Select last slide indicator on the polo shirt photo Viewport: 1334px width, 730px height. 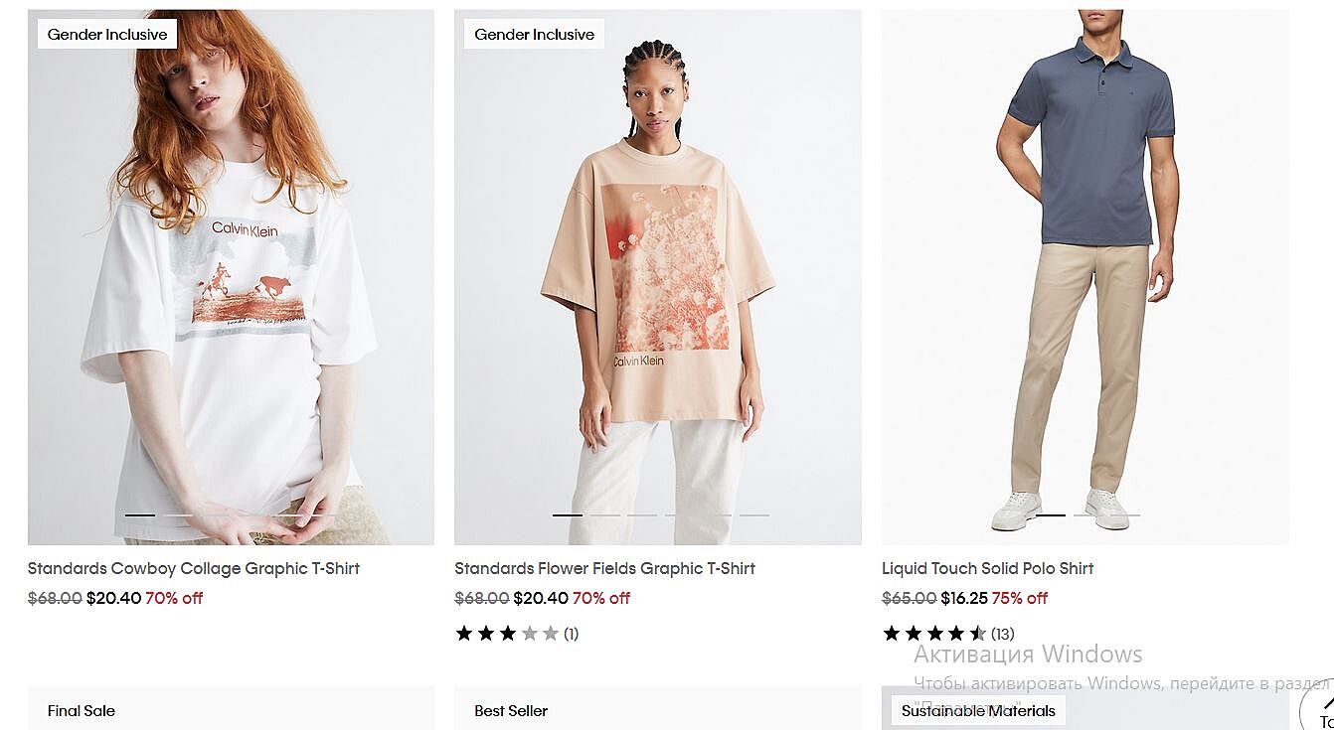(x=1125, y=514)
